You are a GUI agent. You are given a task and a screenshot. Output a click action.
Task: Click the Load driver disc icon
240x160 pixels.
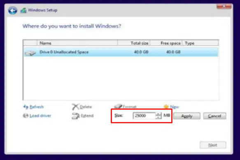pyautogui.click(x=26, y=116)
